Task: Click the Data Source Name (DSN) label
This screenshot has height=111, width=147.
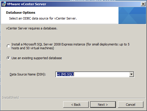Action: pyautogui.click(x=28, y=74)
